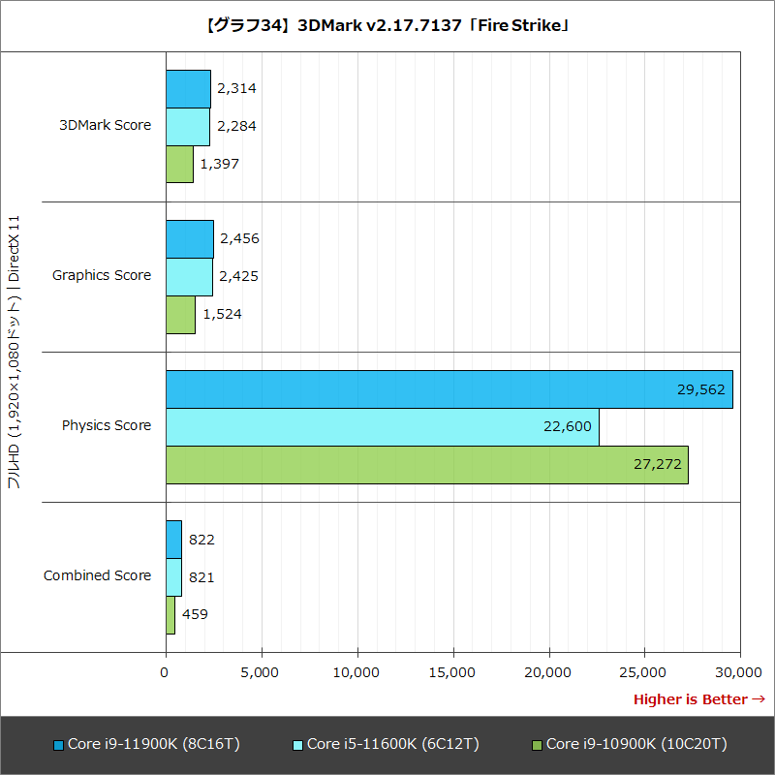Click the Core i9-10900K green legend marker
775x775 pixels.
537,744
